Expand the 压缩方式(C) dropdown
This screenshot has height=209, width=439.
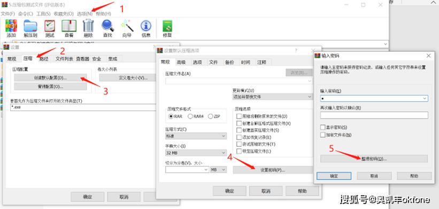[224, 136]
